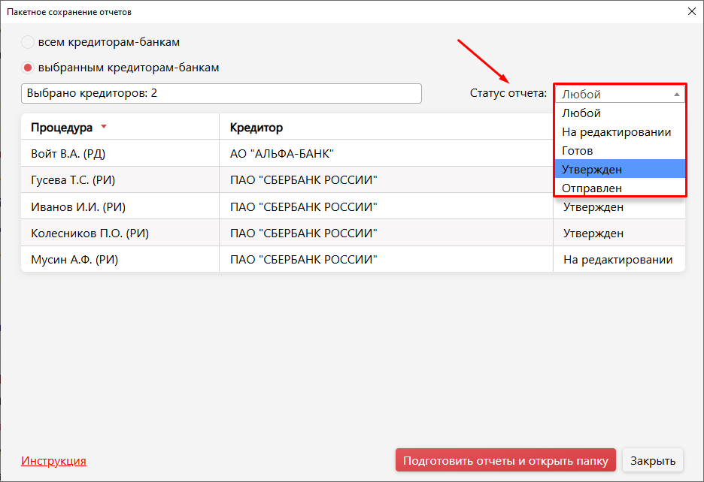Select 'всем кредиторам-банкам' radio button
Viewport: 704px width, 482px height.
29,42
